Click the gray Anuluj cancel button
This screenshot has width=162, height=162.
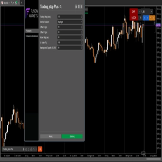tap(51, 136)
